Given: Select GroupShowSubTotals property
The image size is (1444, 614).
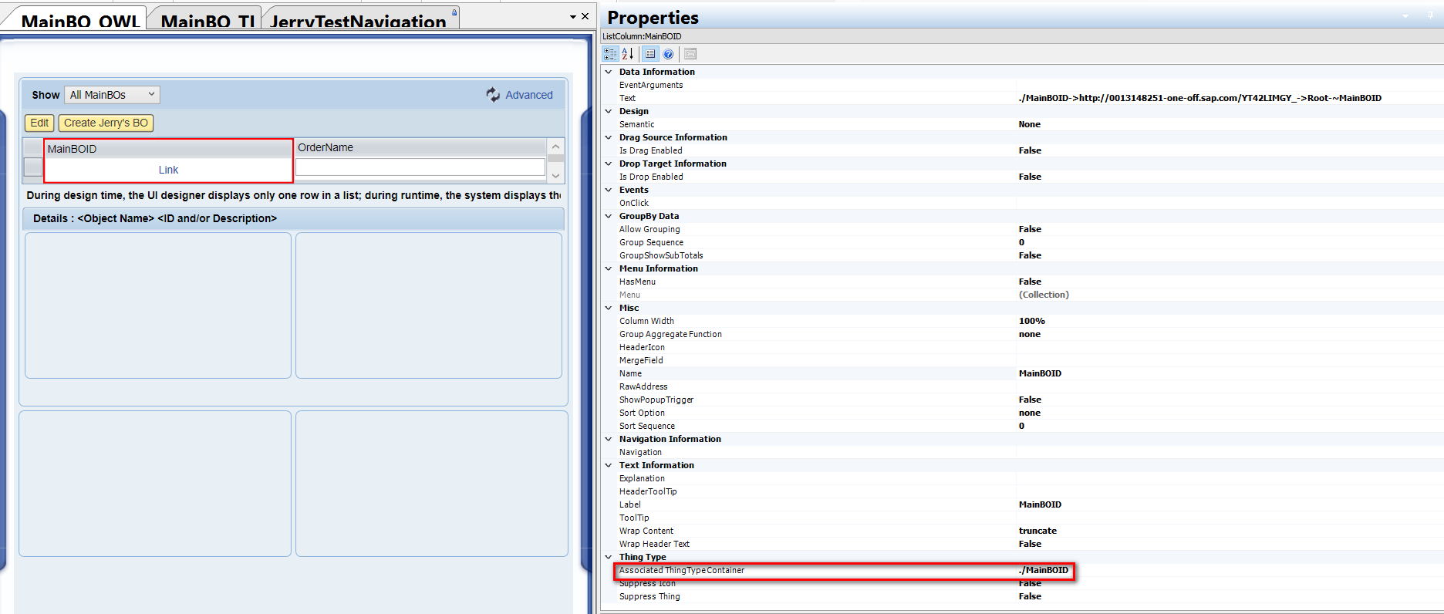Looking at the screenshot, I should 1022,255.
